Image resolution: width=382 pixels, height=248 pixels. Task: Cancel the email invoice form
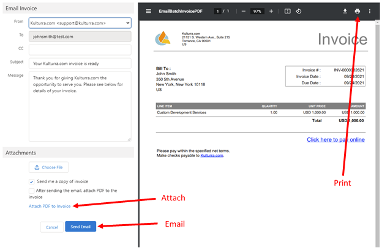pos(52,227)
